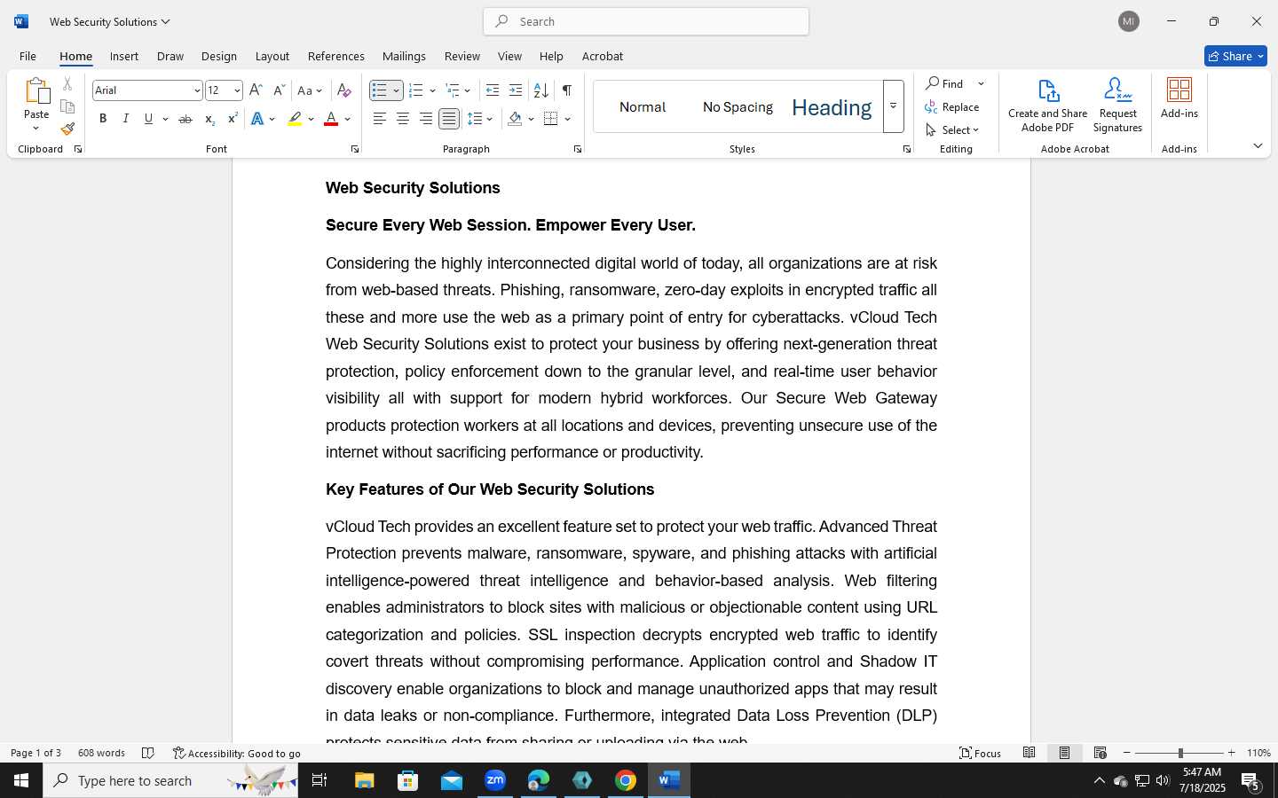Screen dimensions: 1278x798
Task: Increase font size with grow icon
Action: point(256,90)
